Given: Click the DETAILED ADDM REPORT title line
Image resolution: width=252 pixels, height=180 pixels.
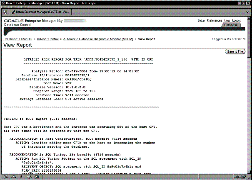Looking at the screenshot, I should 88,59.
